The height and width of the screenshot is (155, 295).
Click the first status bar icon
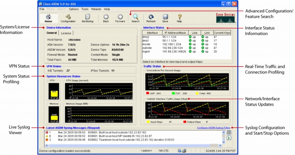(x=180, y=151)
